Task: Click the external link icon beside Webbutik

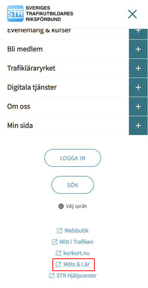Action: click(x=60, y=231)
